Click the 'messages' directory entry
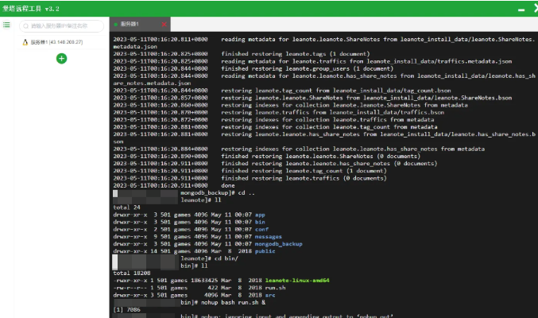This screenshot has height=318, width=538. tap(269, 237)
